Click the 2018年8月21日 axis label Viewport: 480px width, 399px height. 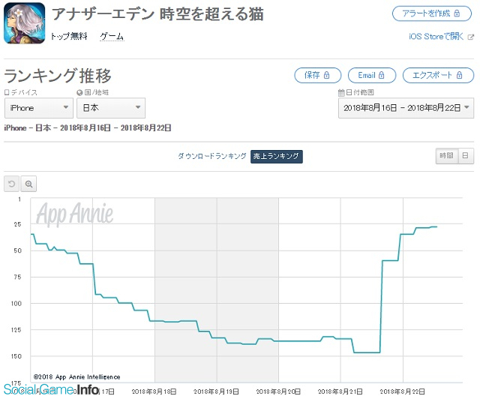coord(340,391)
